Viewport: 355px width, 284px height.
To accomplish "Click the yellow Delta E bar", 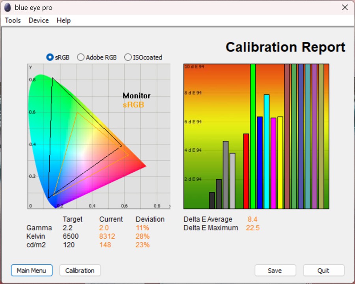I will pyautogui.click(x=280, y=163).
